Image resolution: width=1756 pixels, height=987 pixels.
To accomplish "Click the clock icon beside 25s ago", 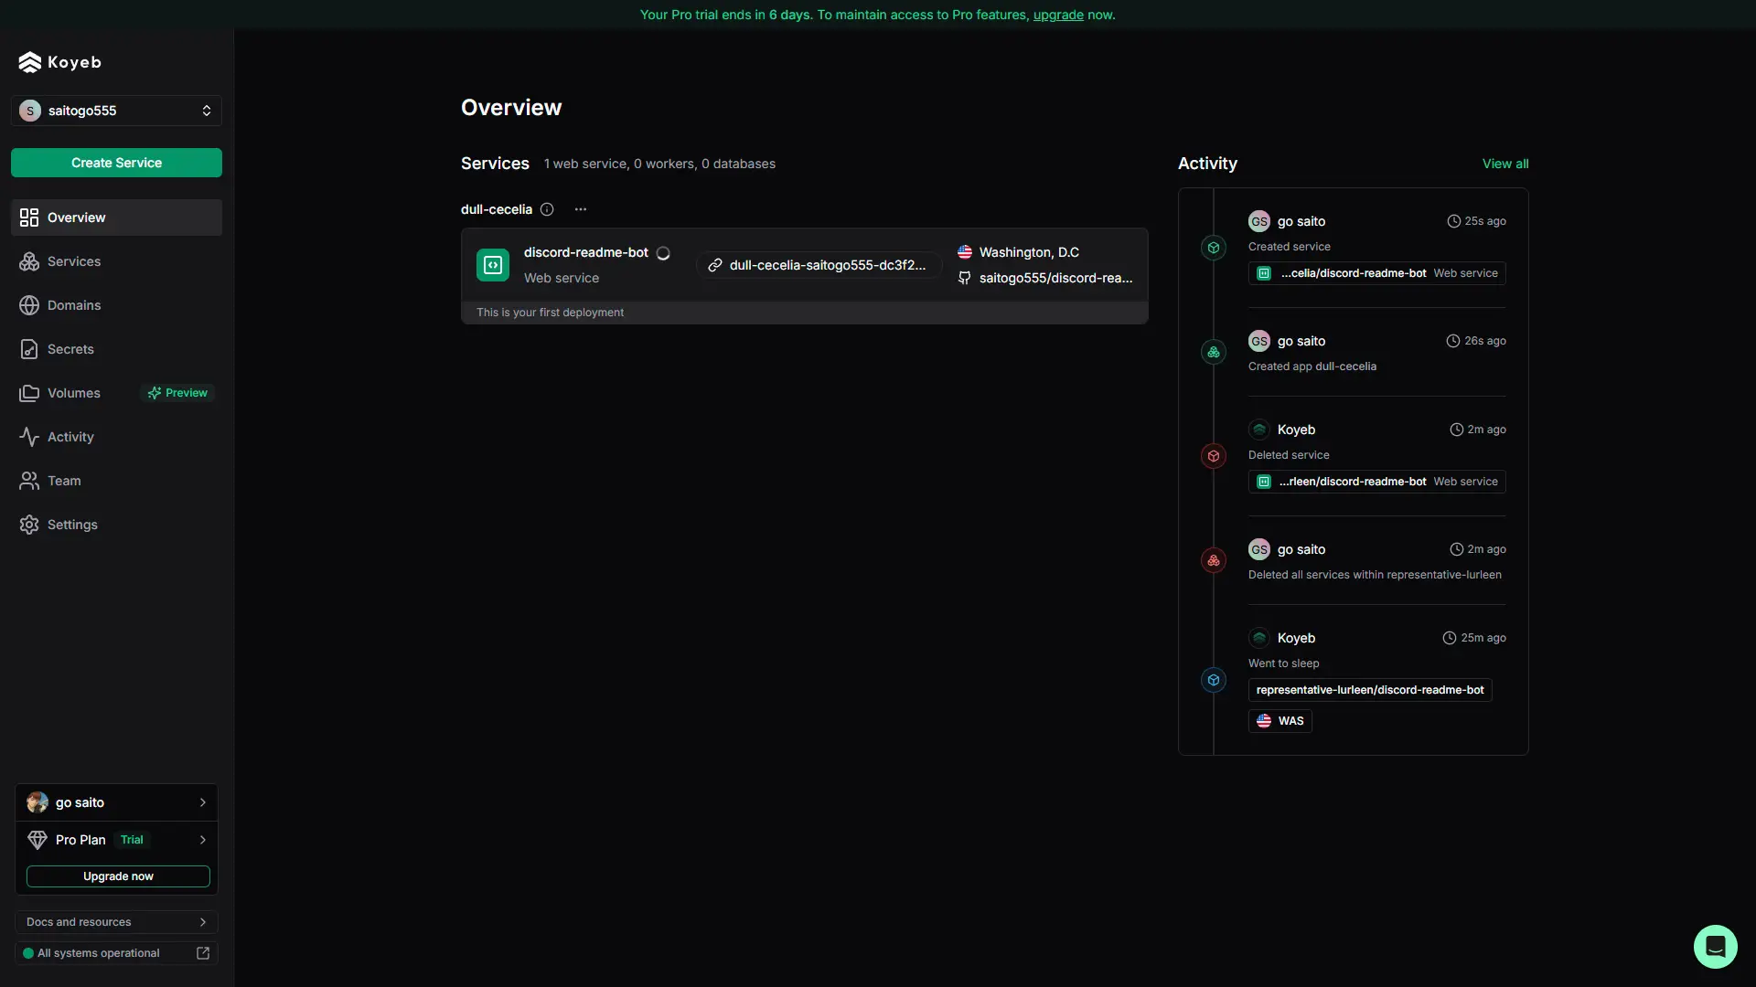I will (x=1453, y=221).
